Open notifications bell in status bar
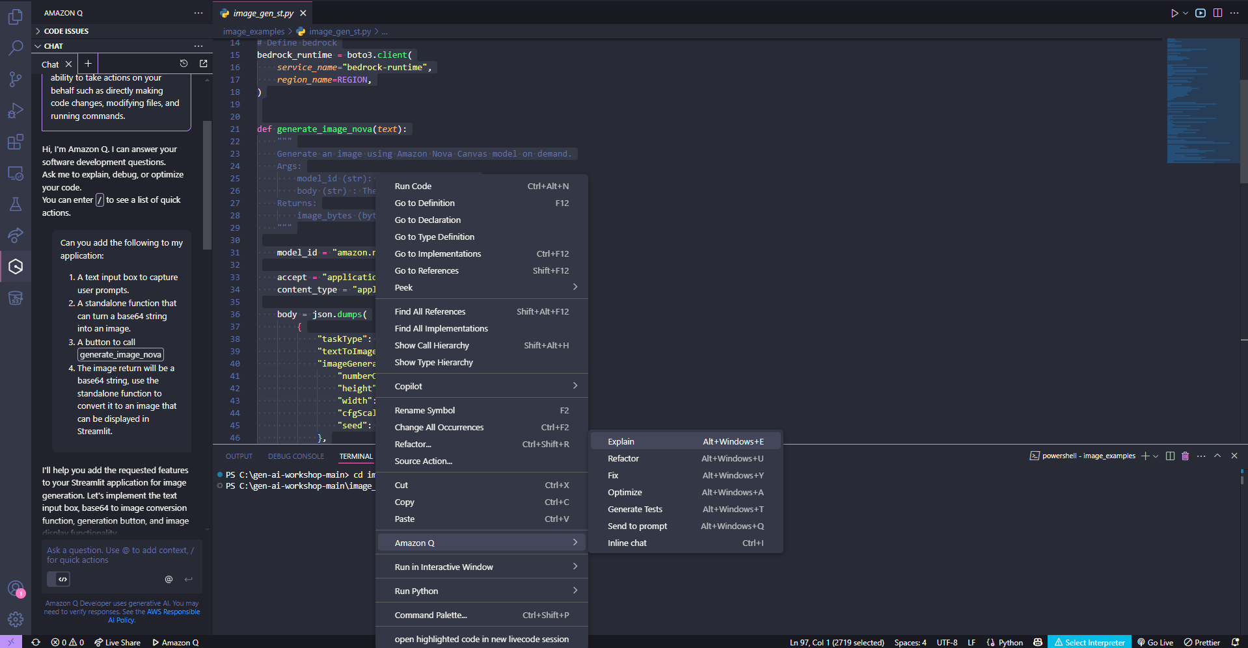Image resolution: width=1248 pixels, height=648 pixels. (x=1235, y=642)
